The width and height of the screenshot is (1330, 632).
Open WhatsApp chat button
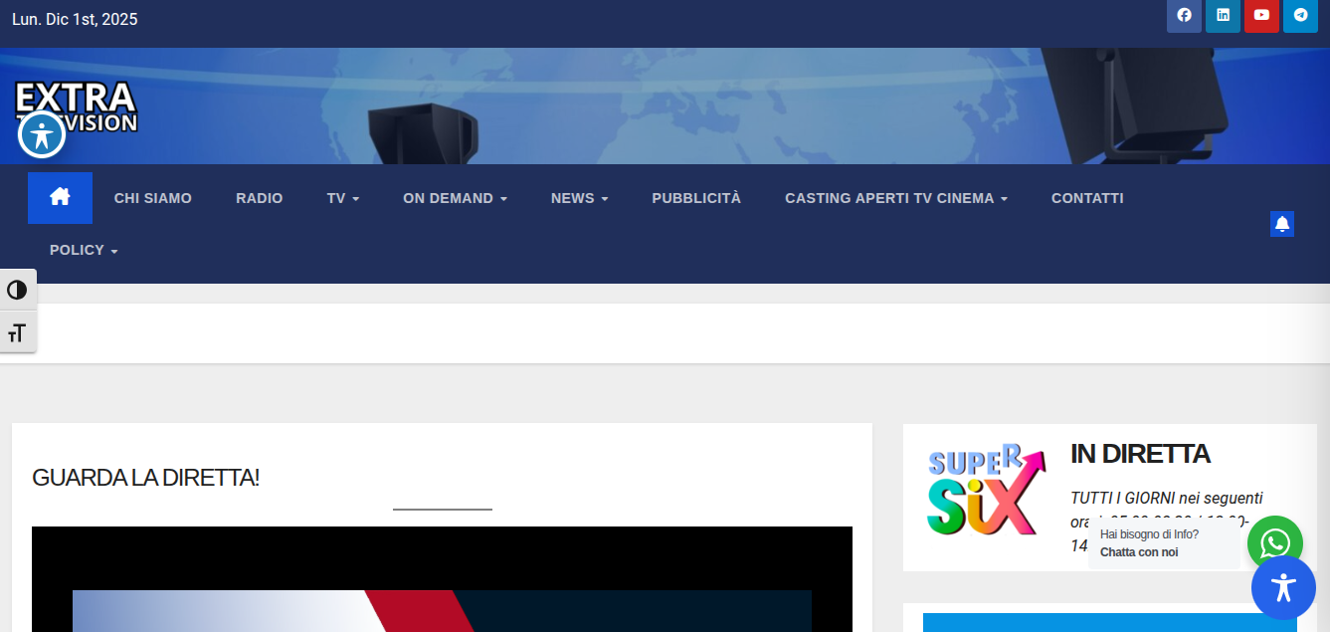(x=1274, y=543)
